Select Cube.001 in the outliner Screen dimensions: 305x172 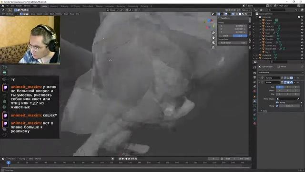point(269,36)
